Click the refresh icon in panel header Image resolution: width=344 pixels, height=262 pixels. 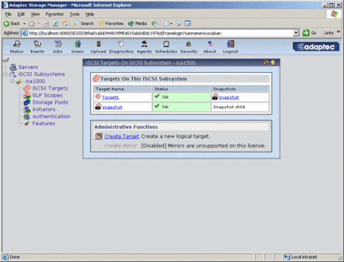[266, 62]
